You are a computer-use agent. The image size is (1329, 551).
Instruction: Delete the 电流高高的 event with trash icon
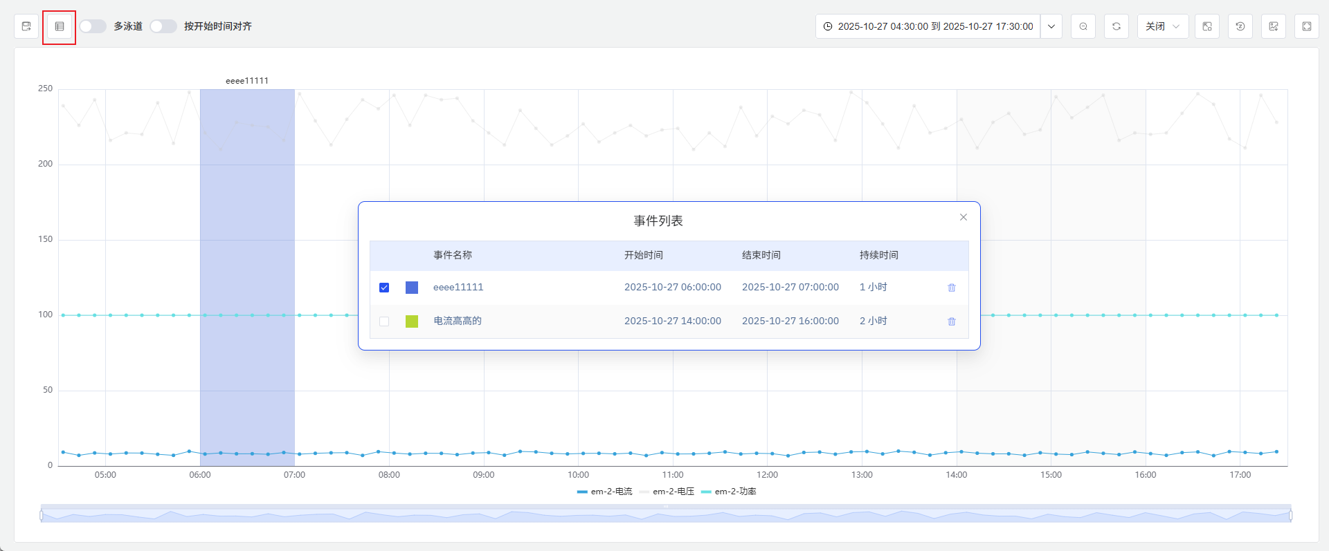tap(952, 321)
